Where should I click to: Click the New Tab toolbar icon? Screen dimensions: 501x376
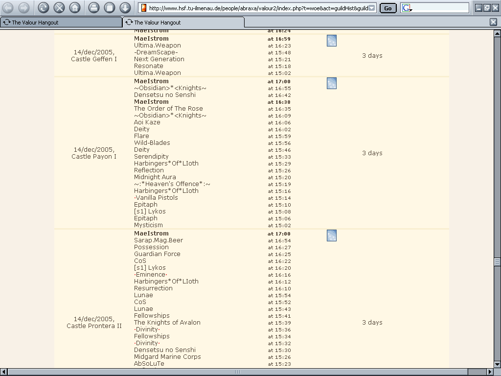click(x=109, y=8)
